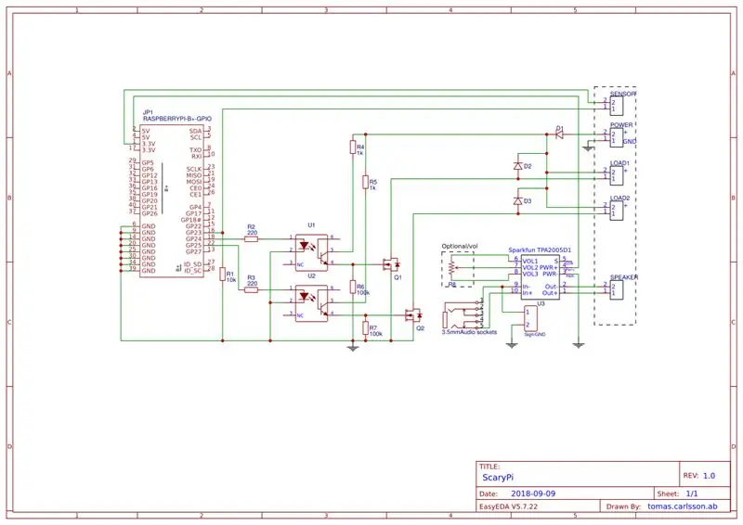Click the ScaryPi title text
This screenshot has width=743, height=525.
point(498,477)
